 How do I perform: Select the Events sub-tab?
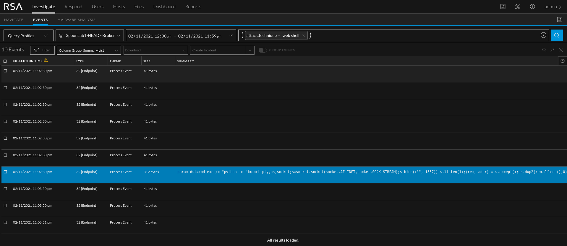coord(41,20)
